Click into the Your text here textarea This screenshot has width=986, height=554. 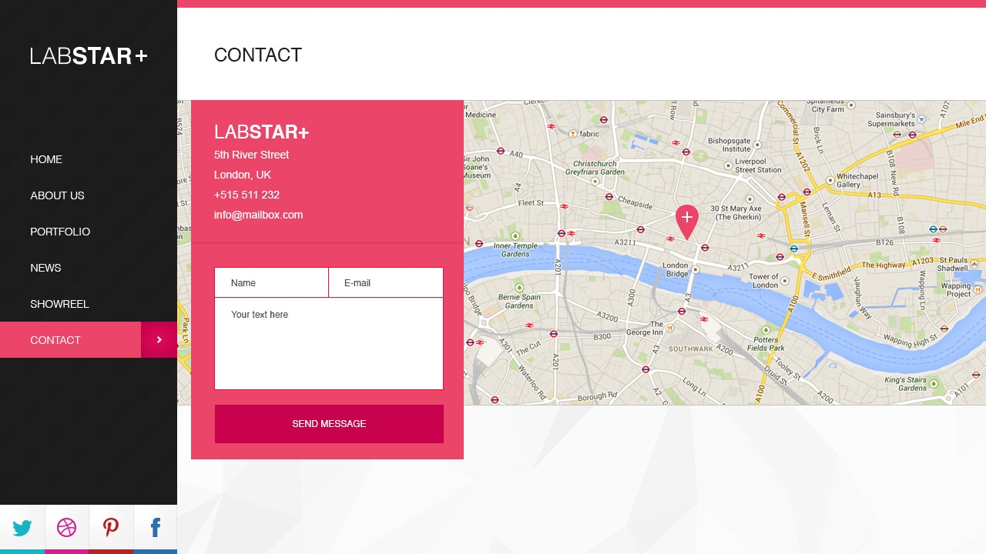[x=329, y=343]
